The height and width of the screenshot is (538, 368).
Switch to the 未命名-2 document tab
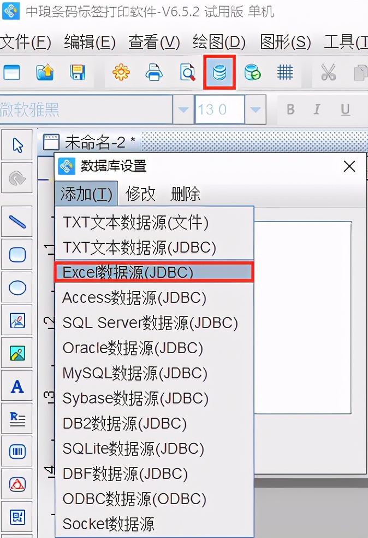tap(89, 142)
